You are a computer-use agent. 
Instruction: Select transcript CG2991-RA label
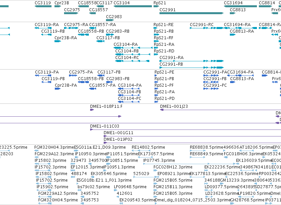[171, 58]
